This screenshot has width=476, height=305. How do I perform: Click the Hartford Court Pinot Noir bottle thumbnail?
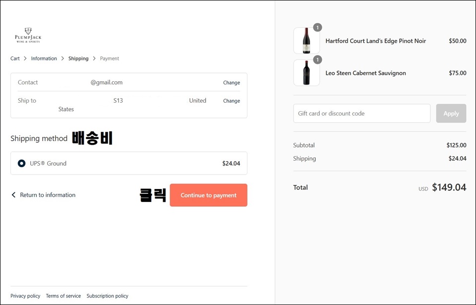tap(306, 41)
